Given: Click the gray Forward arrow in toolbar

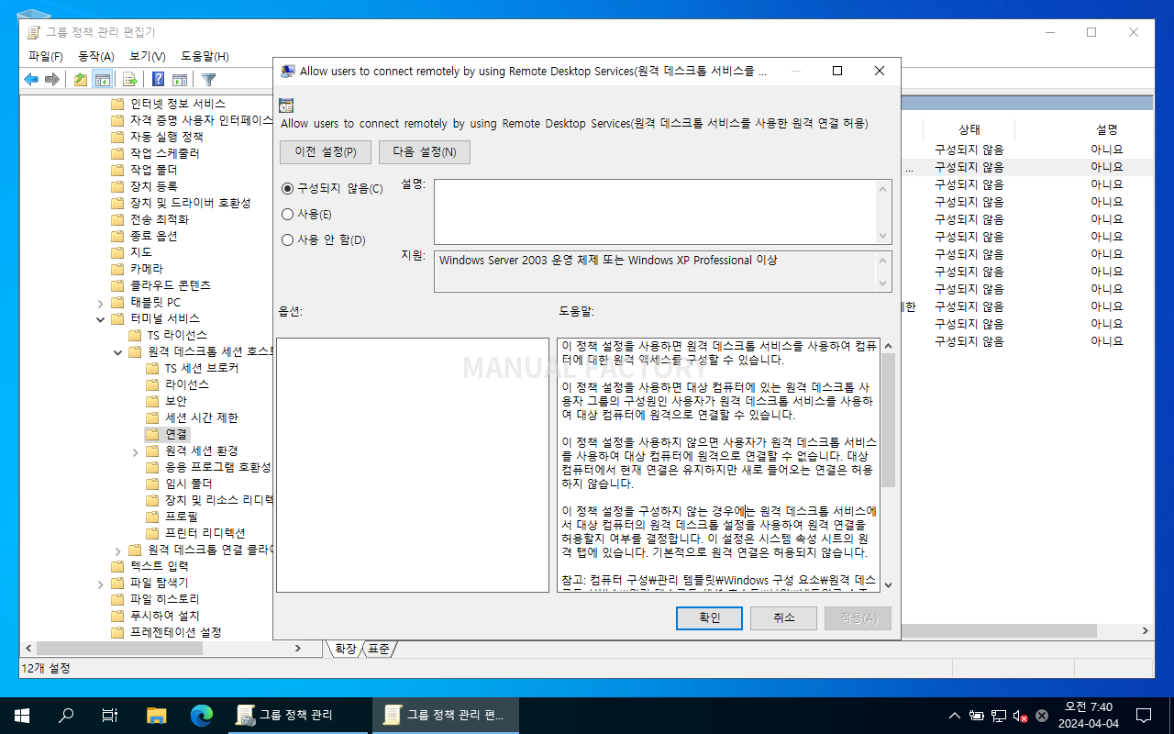Looking at the screenshot, I should coord(52,80).
